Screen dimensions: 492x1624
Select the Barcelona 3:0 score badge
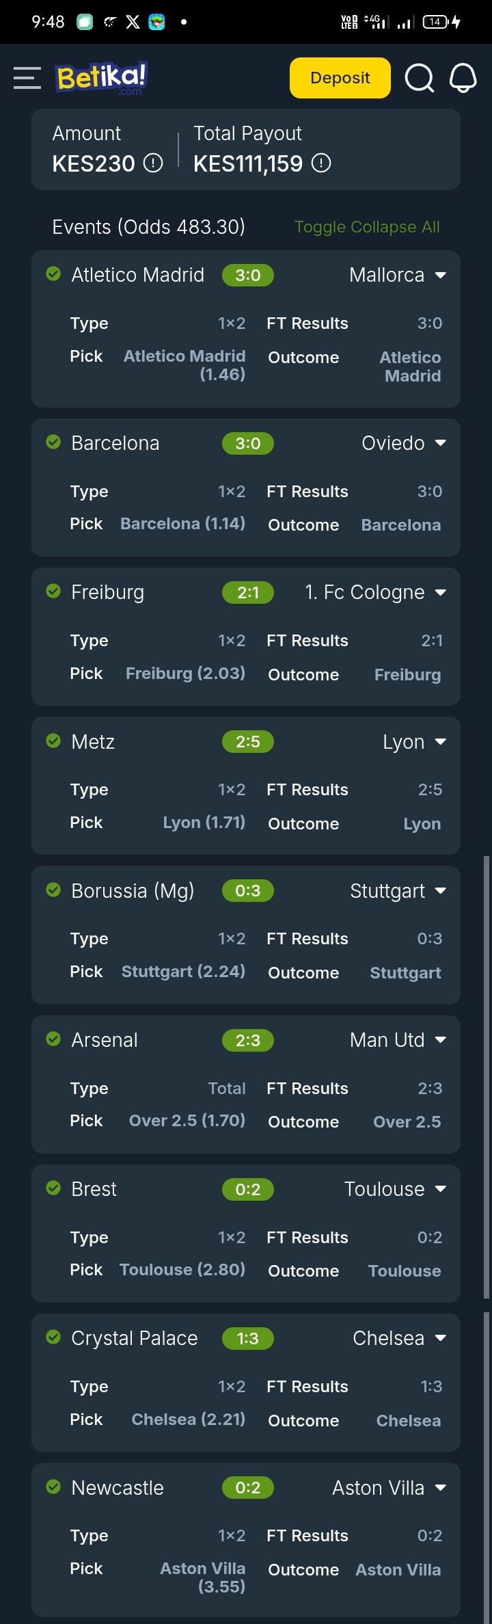pos(247,443)
